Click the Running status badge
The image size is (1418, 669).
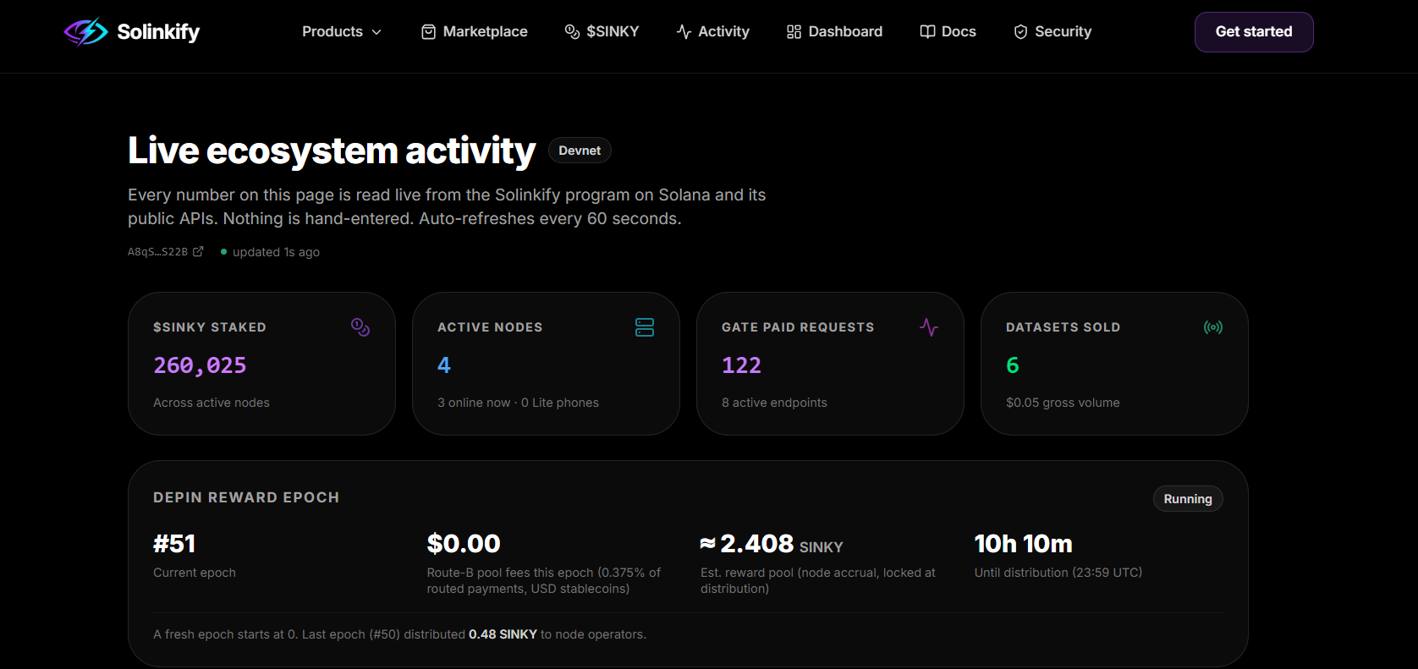click(1188, 499)
